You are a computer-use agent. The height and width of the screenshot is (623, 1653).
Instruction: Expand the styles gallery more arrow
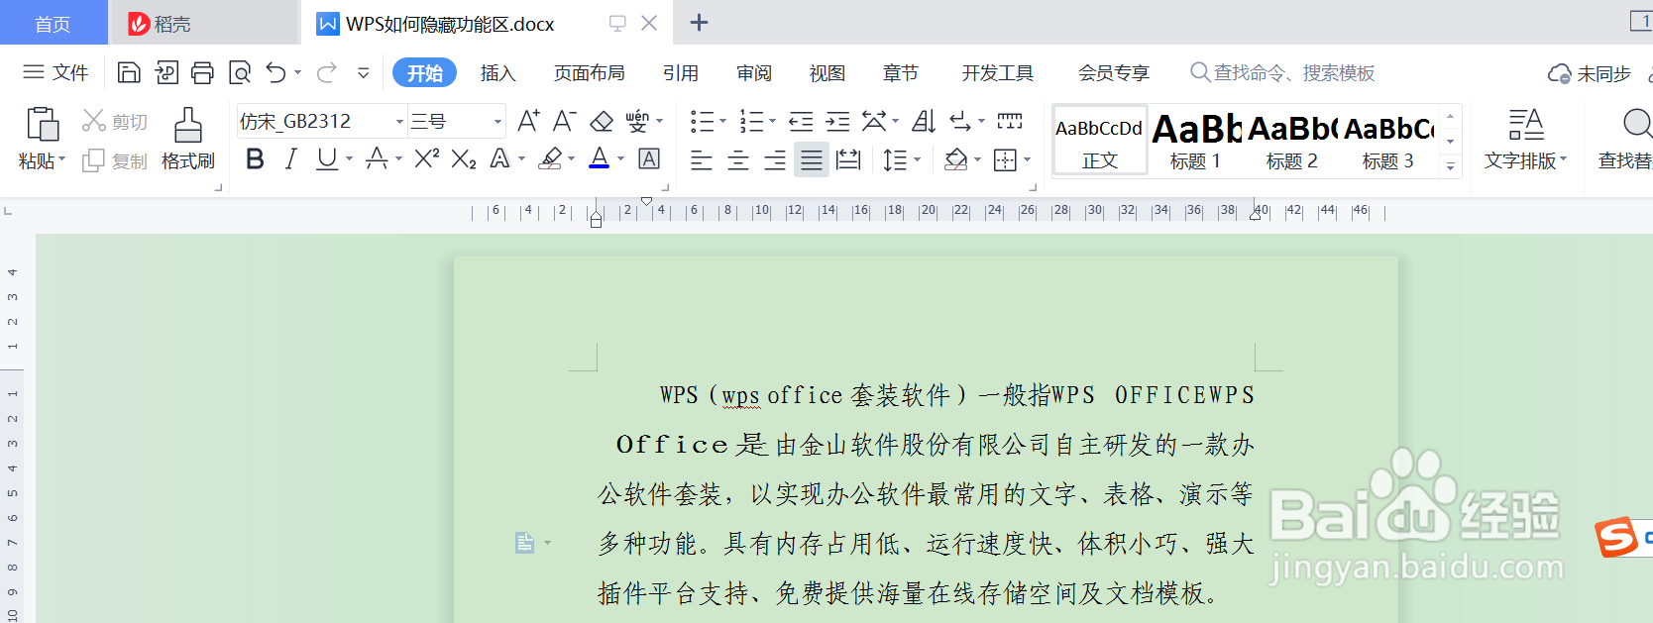pyautogui.click(x=1450, y=166)
